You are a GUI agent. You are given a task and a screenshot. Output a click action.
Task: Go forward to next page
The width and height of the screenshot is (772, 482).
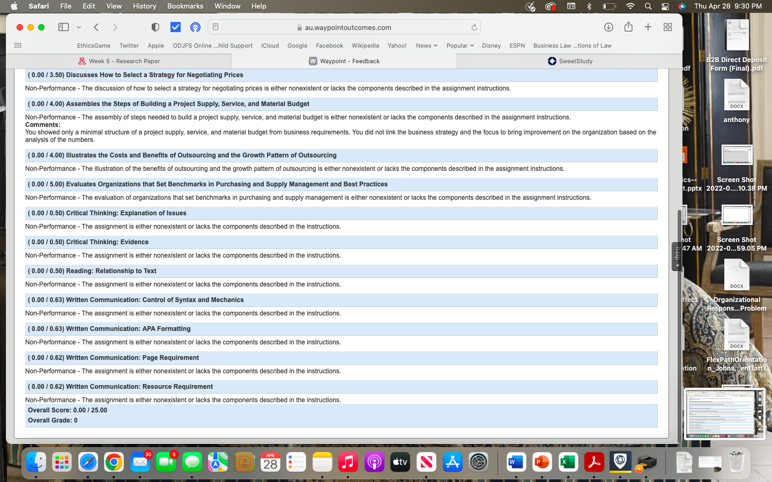pos(115,27)
